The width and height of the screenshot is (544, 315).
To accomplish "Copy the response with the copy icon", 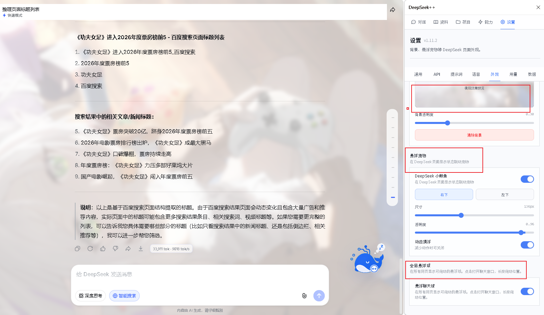I will coord(78,249).
